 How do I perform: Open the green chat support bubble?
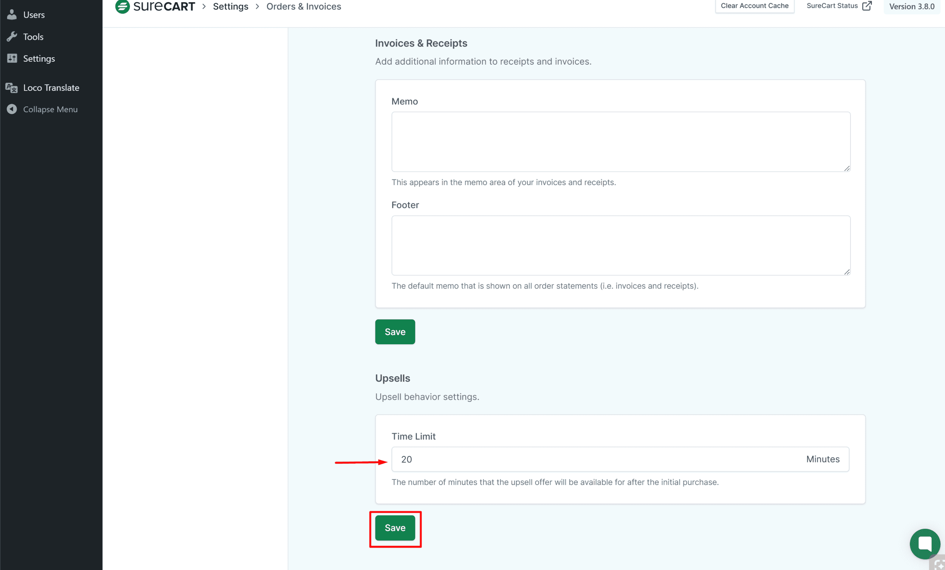[924, 543]
